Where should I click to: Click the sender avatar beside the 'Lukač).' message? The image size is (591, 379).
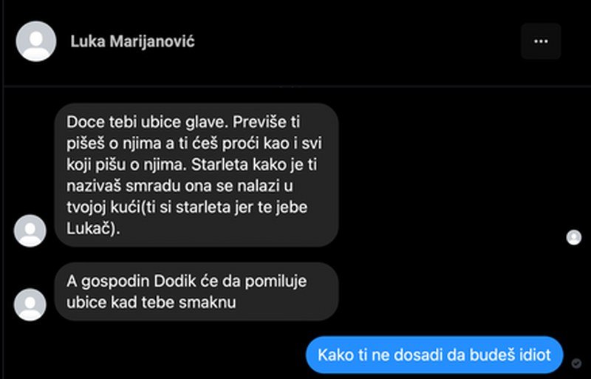[30, 231]
